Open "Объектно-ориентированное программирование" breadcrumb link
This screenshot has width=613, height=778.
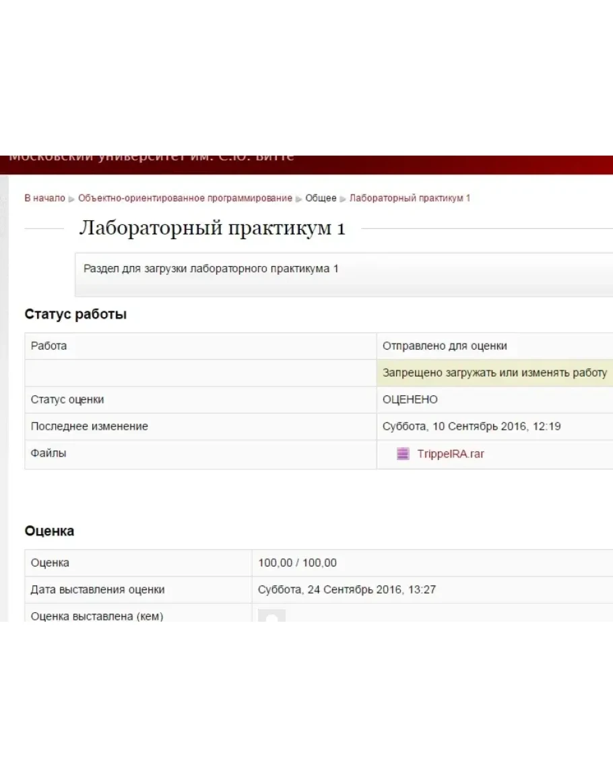click(185, 198)
